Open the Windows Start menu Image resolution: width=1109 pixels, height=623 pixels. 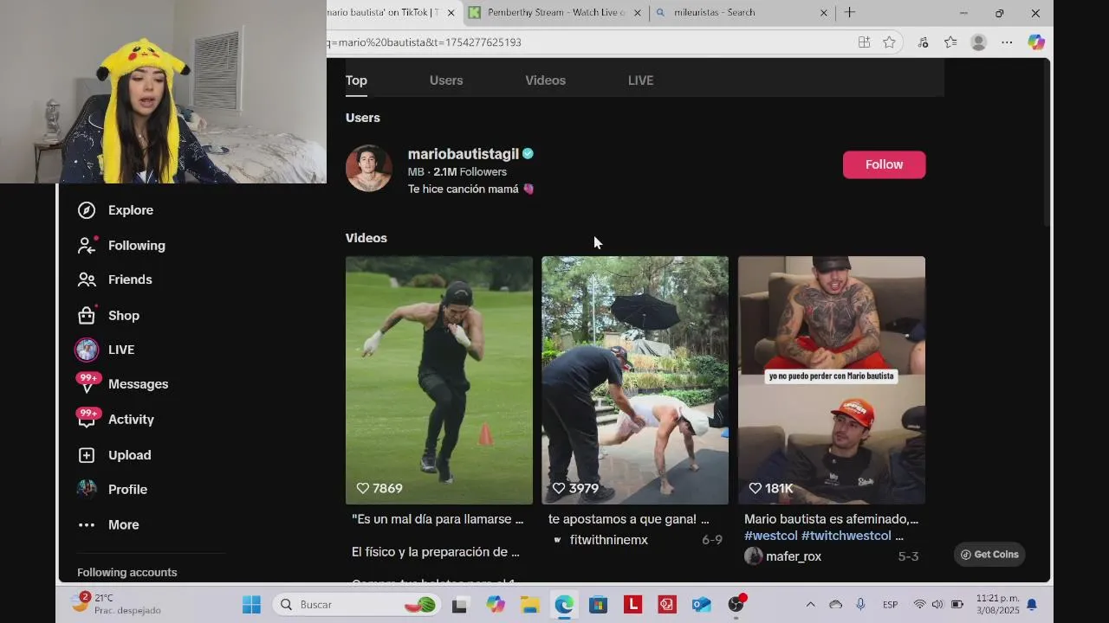click(x=251, y=605)
